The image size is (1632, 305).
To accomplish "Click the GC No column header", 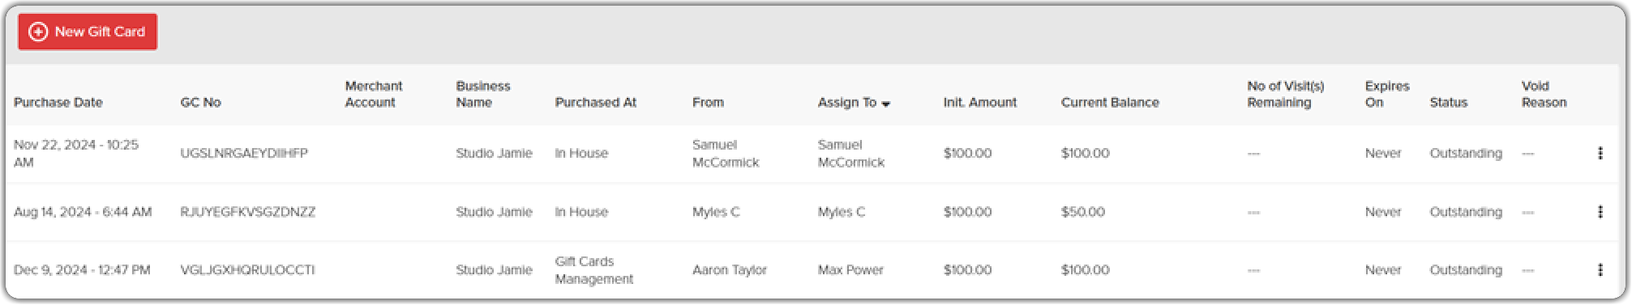I will click(x=200, y=102).
